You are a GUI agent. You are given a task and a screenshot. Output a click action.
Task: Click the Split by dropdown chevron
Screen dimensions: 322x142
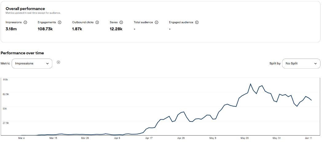(x=316, y=64)
